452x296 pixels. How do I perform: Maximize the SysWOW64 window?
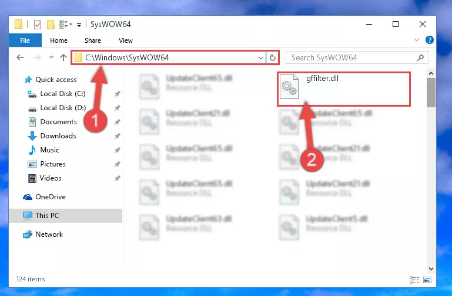pos(396,25)
